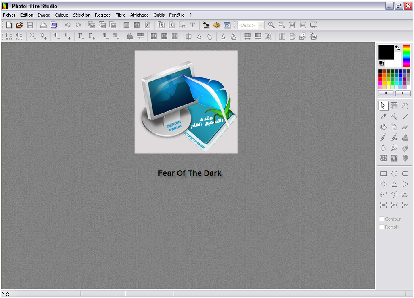Image resolution: width=414 pixels, height=298 pixels.
Task: Click the Open file folder icon
Action: (x=19, y=25)
